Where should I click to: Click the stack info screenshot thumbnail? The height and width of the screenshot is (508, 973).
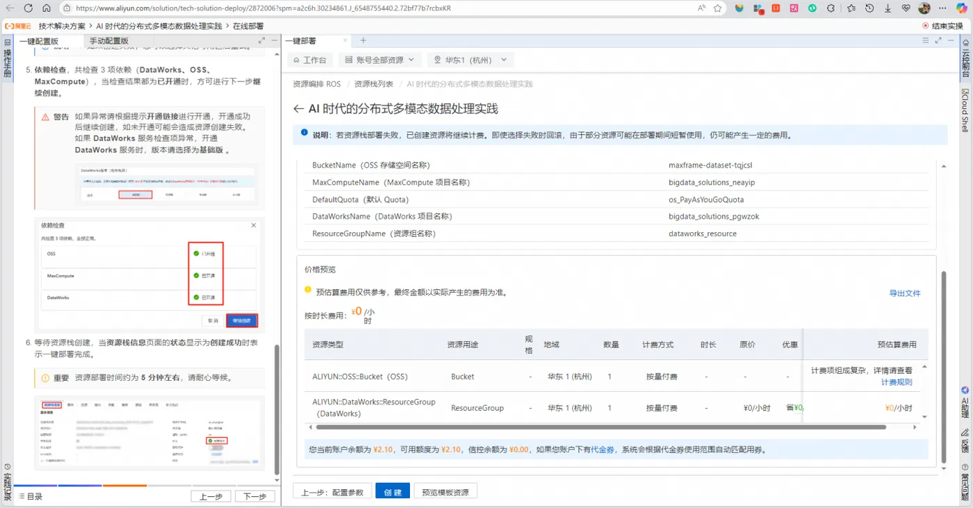coord(149,432)
